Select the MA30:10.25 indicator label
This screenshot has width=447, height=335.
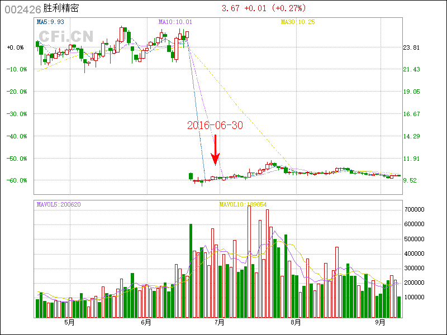tap(297, 22)
